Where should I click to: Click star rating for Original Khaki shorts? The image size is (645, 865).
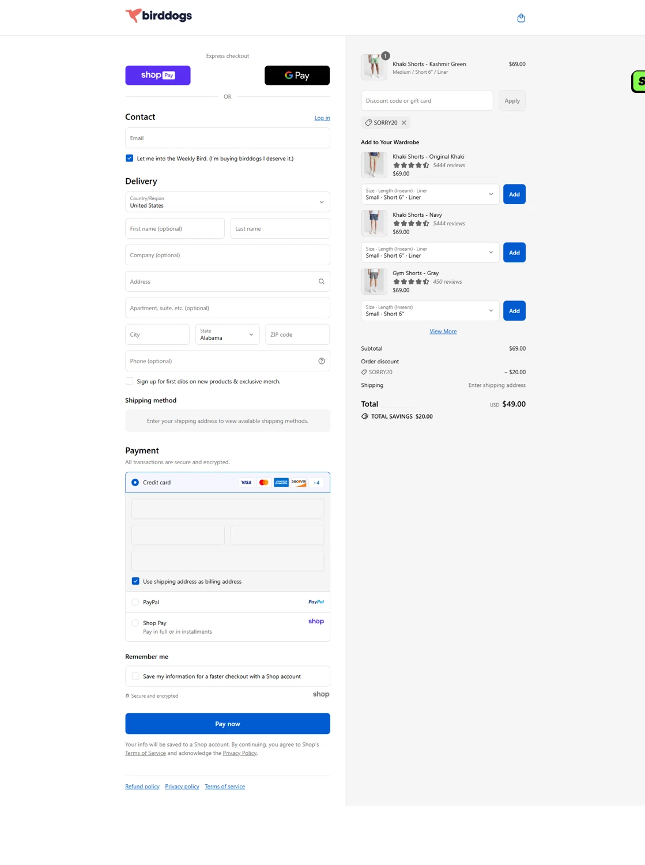click(411, 166)
